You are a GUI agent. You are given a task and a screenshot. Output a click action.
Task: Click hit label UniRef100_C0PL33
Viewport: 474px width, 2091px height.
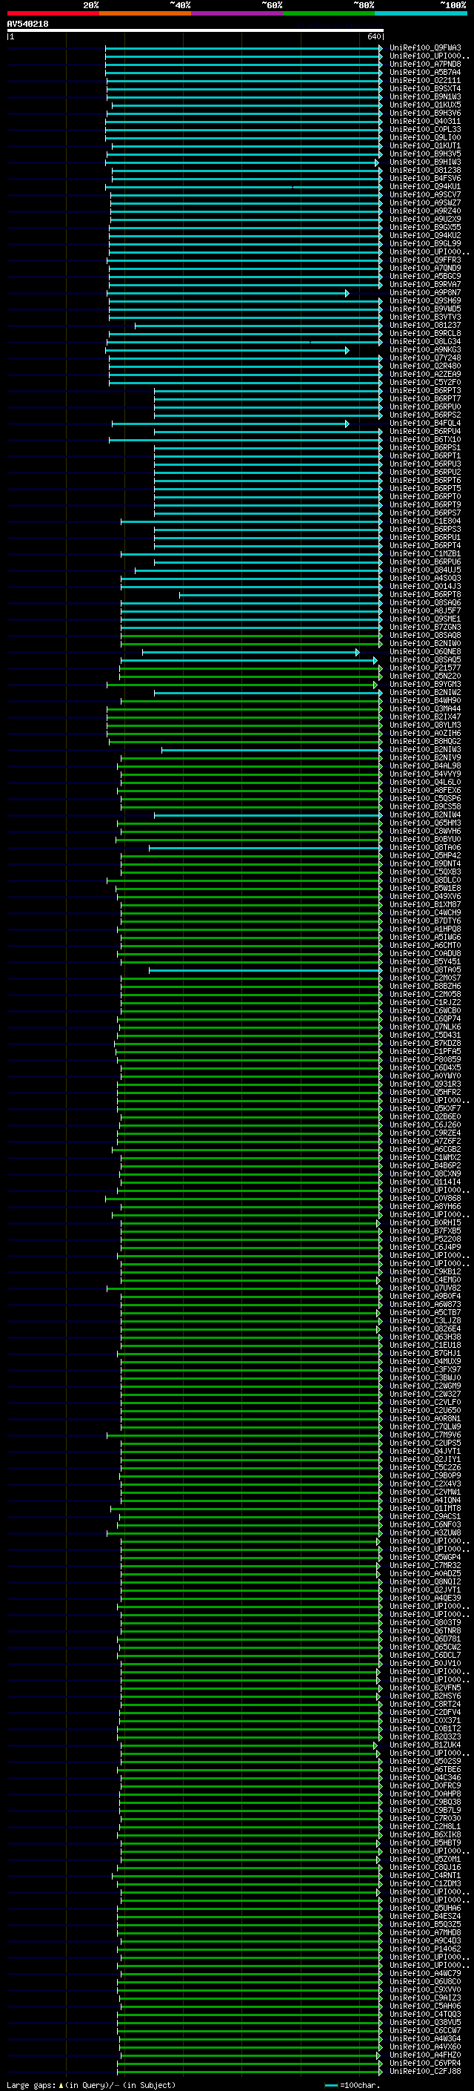tap(424, 129)
